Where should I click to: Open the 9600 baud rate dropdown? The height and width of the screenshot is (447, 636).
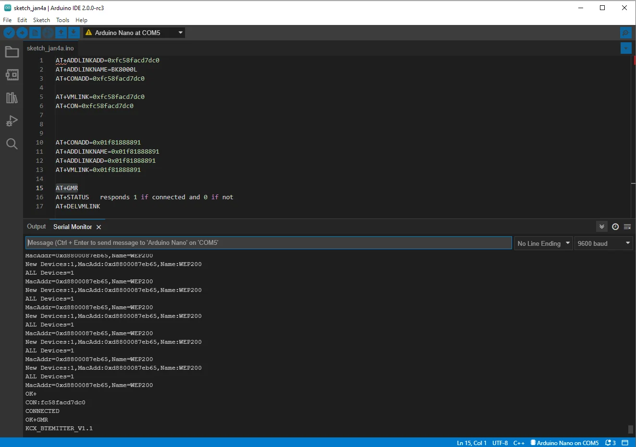coord(604,243)
